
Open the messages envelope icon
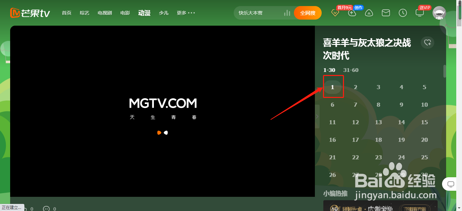click(x=386, y=13)
